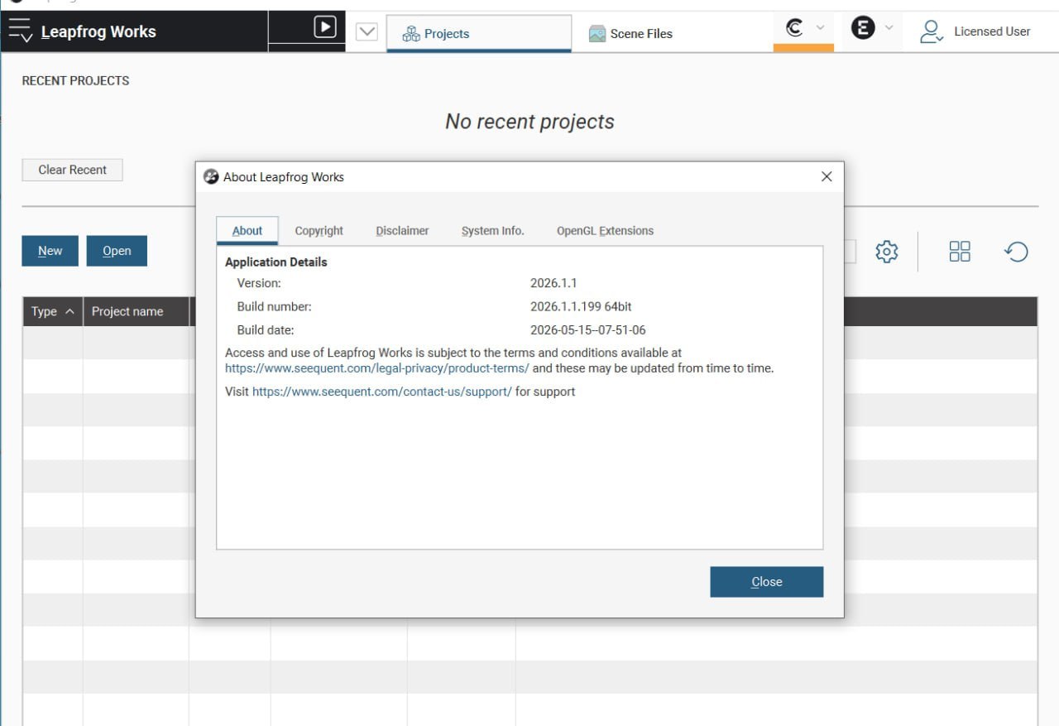
Task: Select the OpenGL Extensions tab
Action: (605, 231)
